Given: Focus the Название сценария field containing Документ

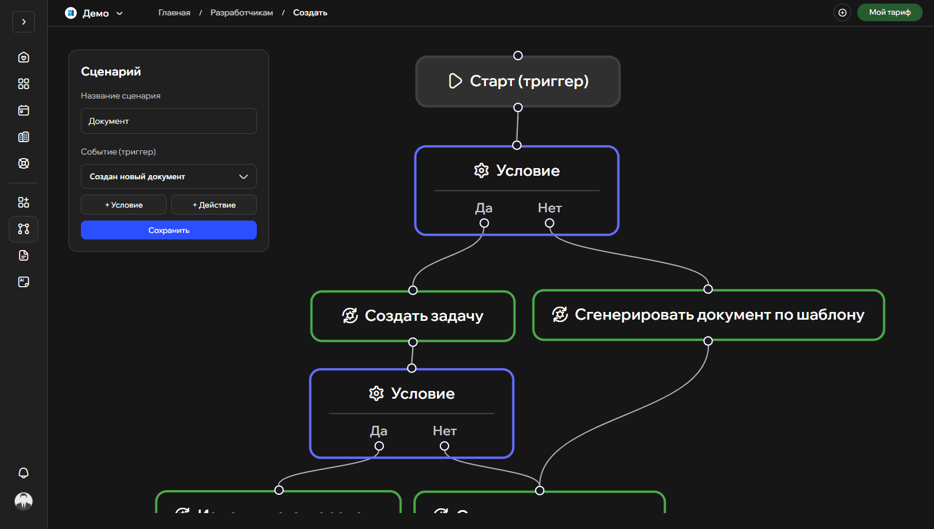Looking at the screenshot, I should [x=169, y=121].
